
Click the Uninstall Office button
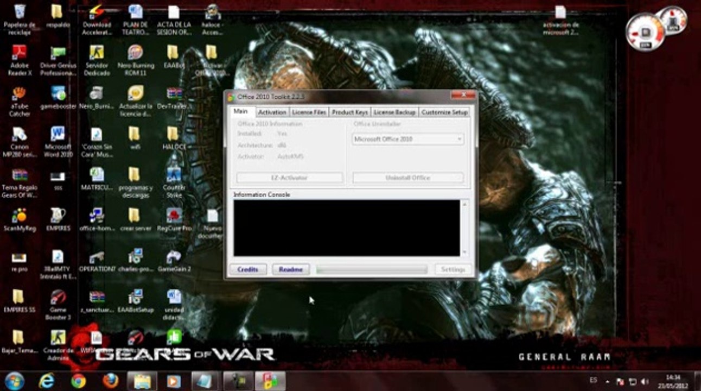pos(407,178)
